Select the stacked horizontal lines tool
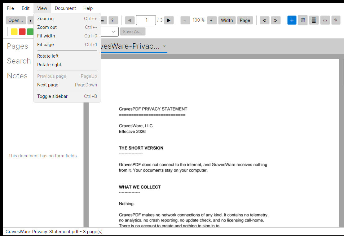344x236 pixels. coord(314,20)
